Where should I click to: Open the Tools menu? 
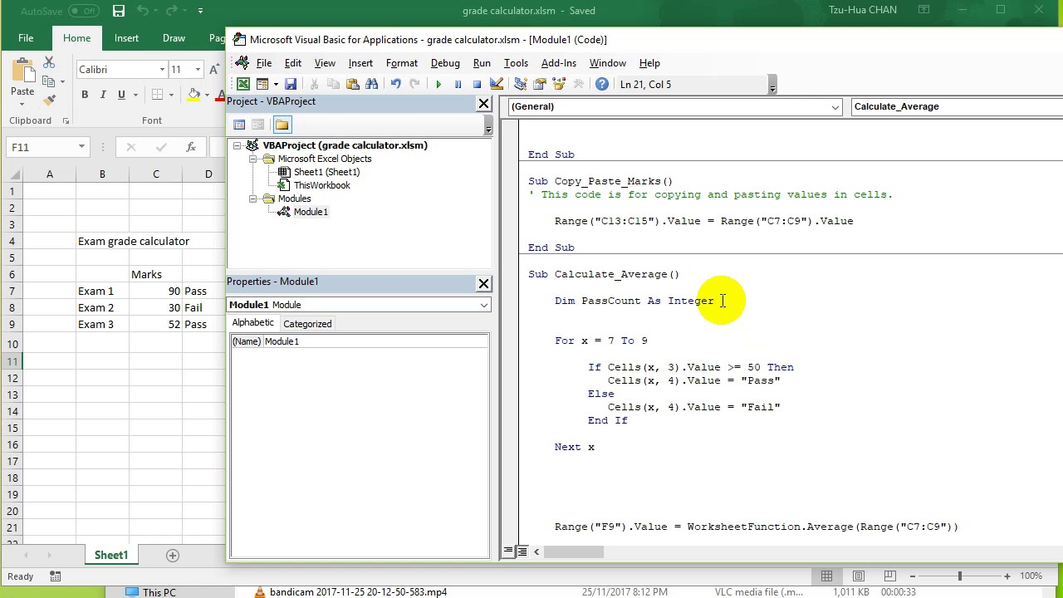pos(516,63)
